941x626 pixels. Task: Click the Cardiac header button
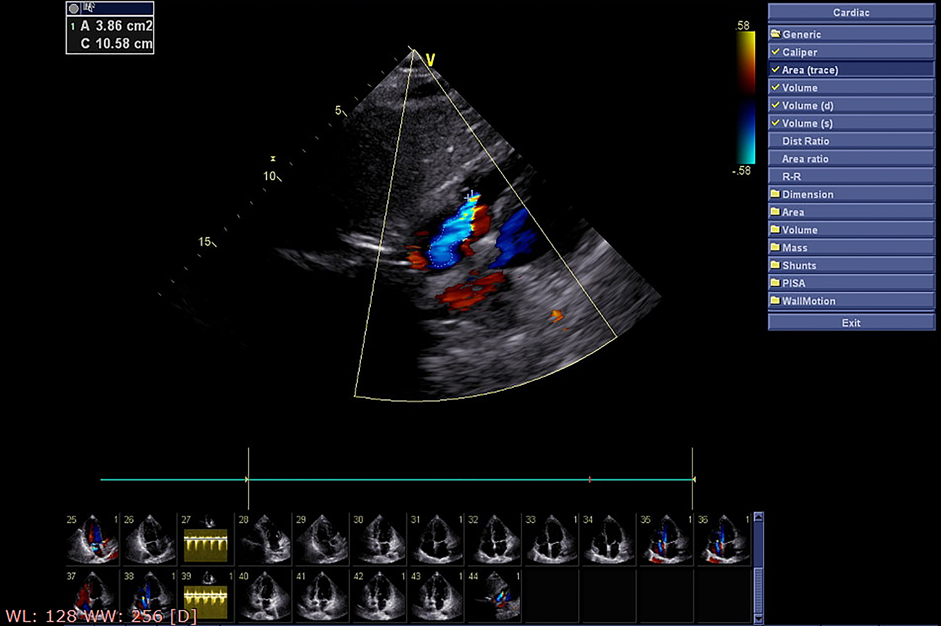pyautogui.click(x=851, y=13)
